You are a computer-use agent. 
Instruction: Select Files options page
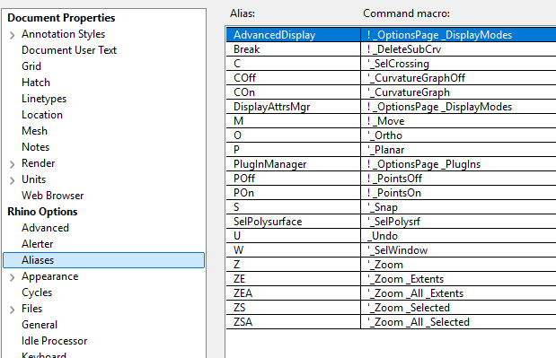pyautogui.click(x=31, y=309)
